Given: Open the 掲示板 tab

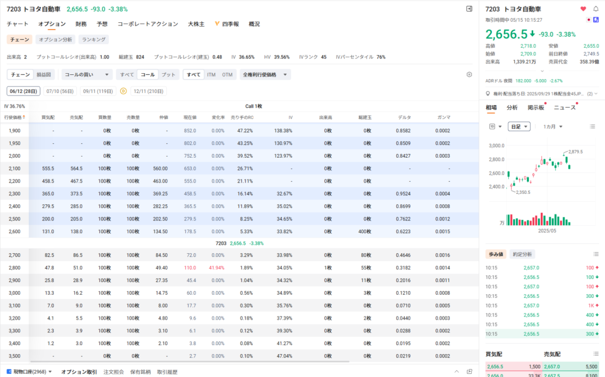Looking at the screenshot, I should (x=535, y=108).
